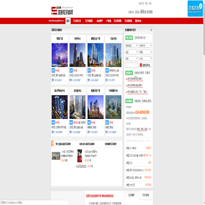Click the red site logo
Screen dimensions: 205x205
[62, 11]
